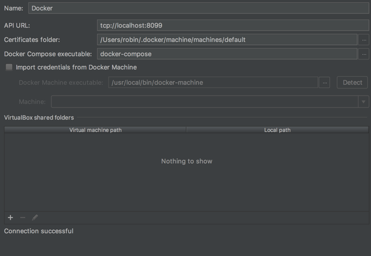
Task: Click the Docker Machine executable path field
Action: pyautogui.click(x=213, y=83)
